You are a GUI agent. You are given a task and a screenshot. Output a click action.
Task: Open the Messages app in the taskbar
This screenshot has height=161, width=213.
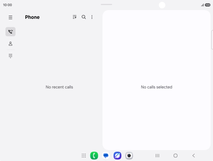pyautogui.click(x=106, y=156)
